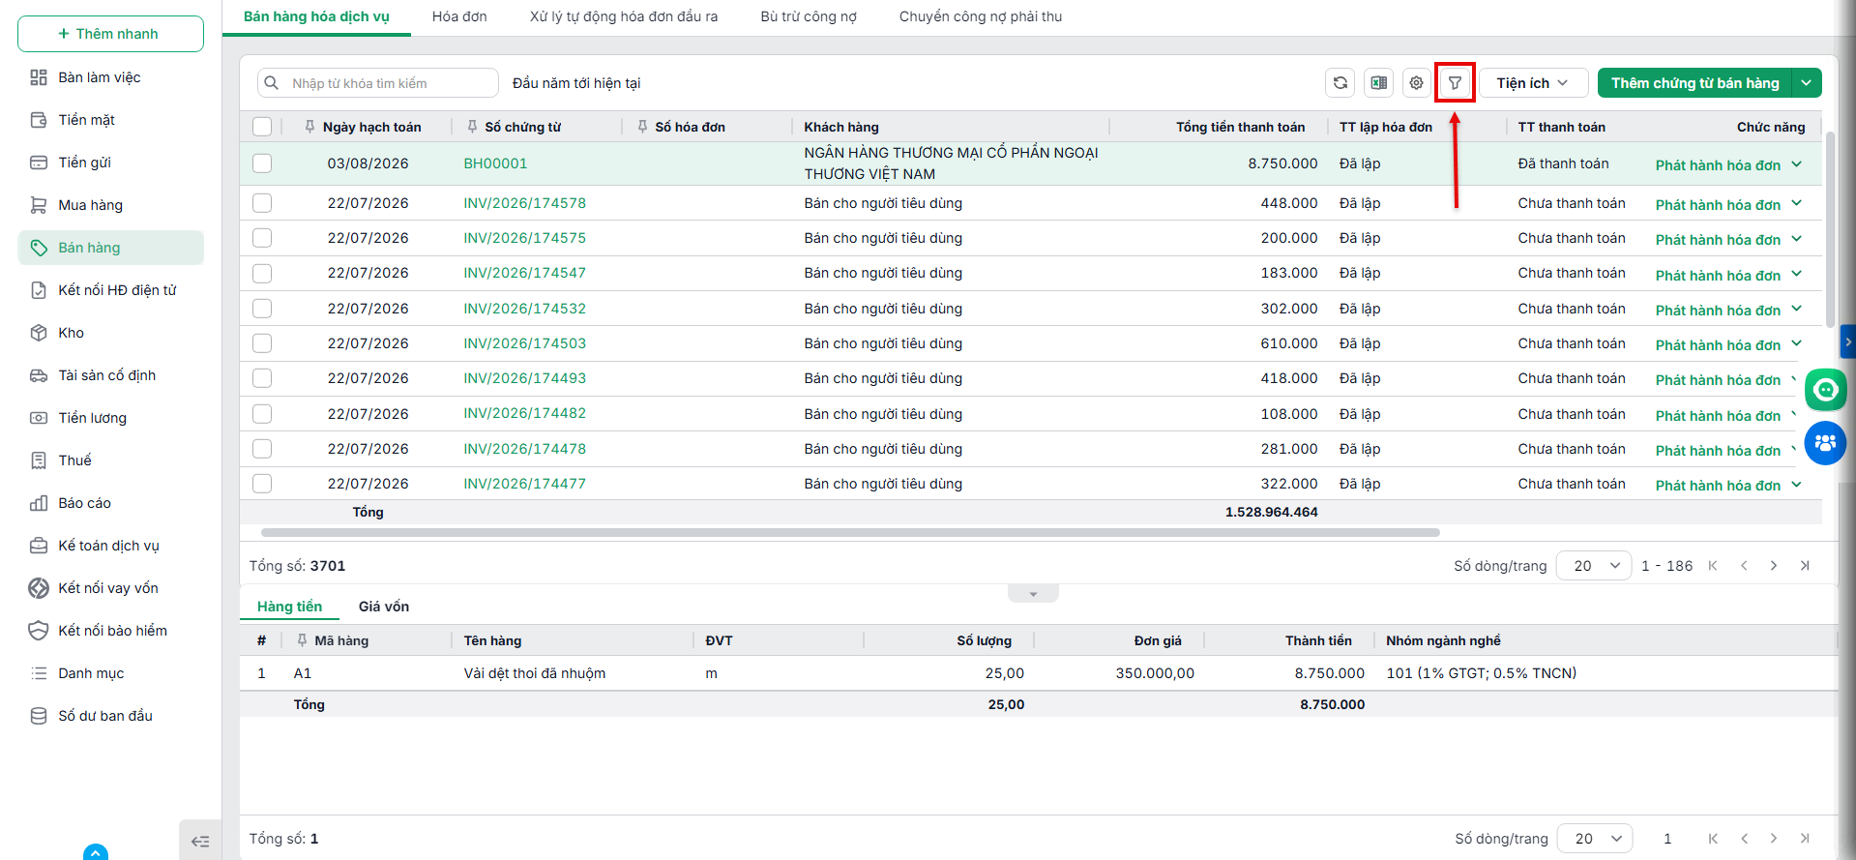
Task: Open Tiền gửi in sidebar
Action: tap(84, 163)
